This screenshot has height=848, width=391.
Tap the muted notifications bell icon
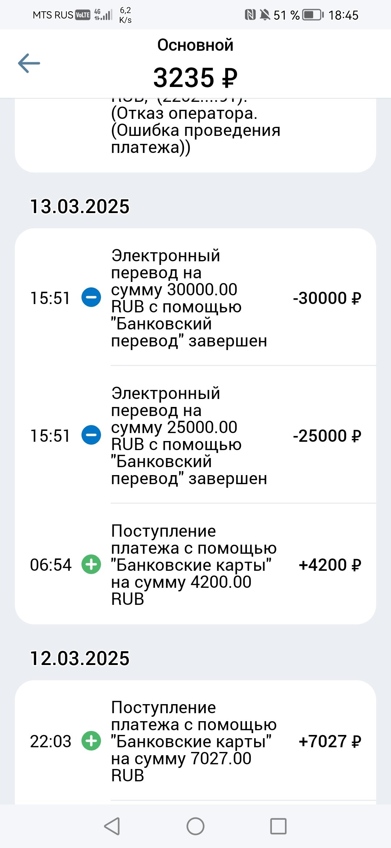pos(265,15)
